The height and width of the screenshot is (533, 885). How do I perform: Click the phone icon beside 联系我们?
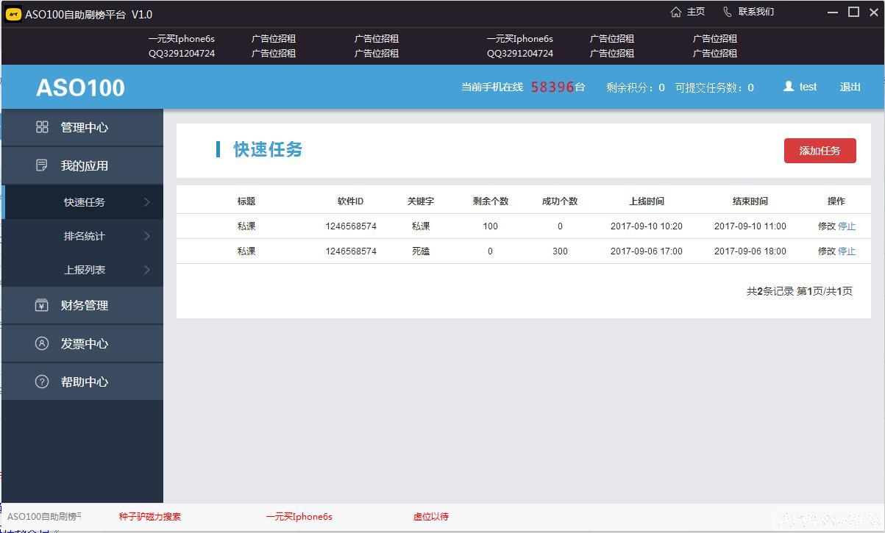tap(728, 11)
